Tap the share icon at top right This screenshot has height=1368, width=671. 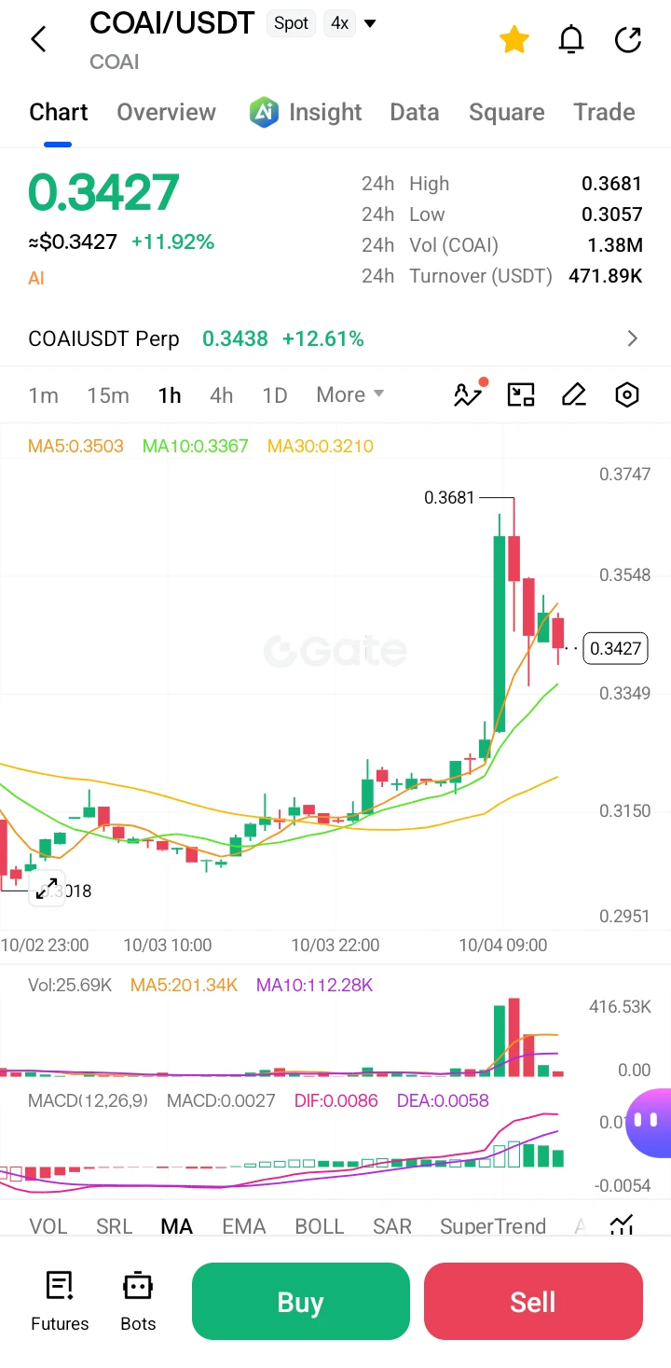pyautogui.click(x=629, y=39)
